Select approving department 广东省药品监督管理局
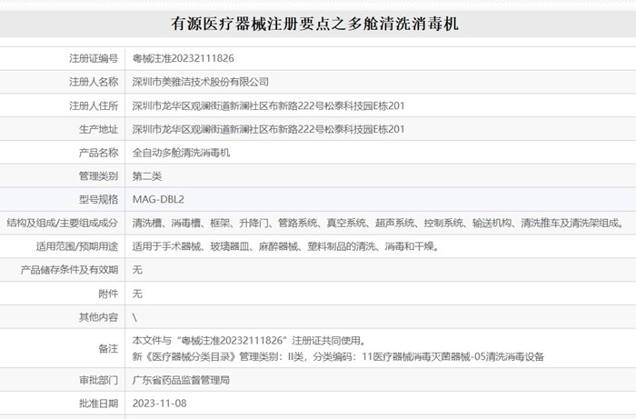636x419 pixels. (x=181, y=380)
